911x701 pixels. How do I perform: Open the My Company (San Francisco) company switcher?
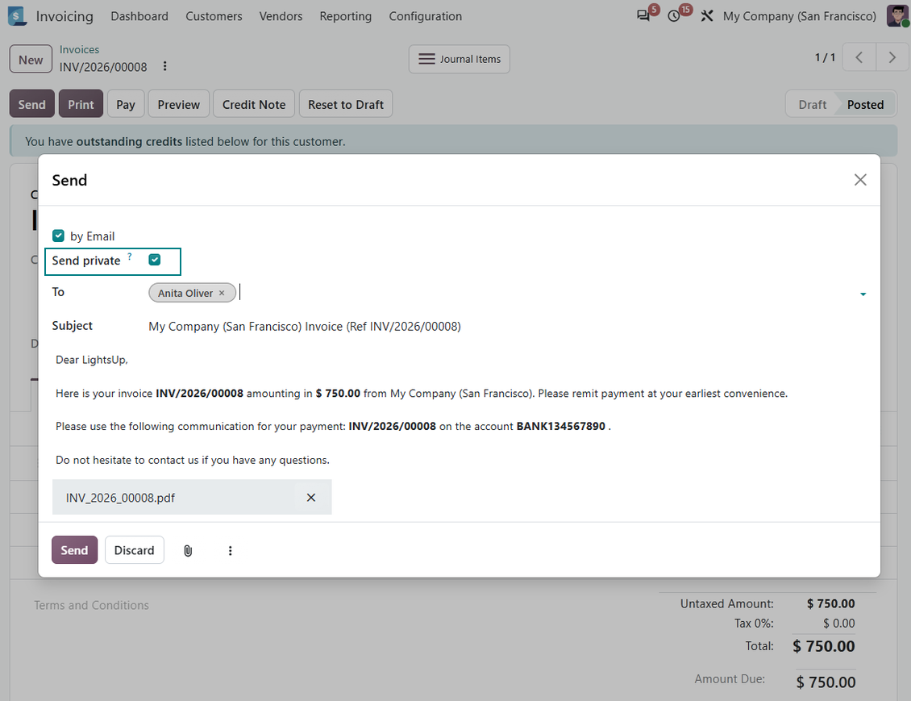(800, 16)
